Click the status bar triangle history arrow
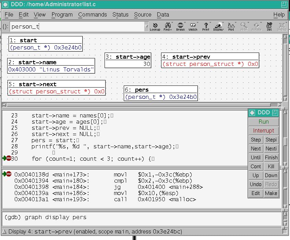This screenshot has height=240, width=290. coord(4,231)
